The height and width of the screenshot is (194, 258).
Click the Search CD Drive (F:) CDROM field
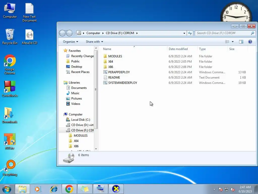225,33
